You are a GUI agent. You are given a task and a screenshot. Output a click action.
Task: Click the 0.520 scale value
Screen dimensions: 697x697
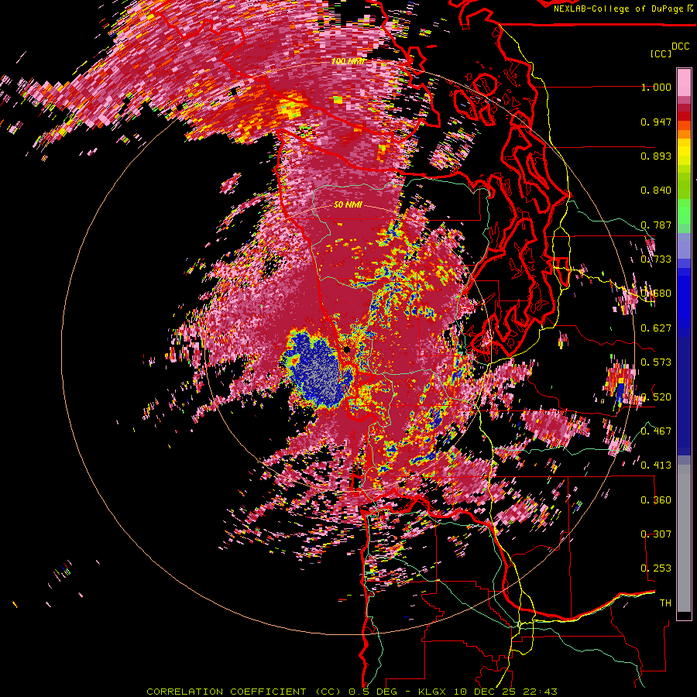(x=656, y=397)
